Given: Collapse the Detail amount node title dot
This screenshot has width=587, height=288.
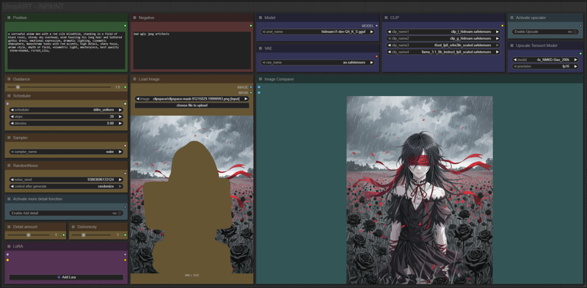Looking at the screenshot, I should (x=9, y=226).
